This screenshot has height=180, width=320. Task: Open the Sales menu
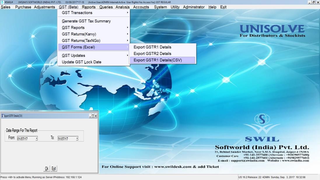point(6,7)
